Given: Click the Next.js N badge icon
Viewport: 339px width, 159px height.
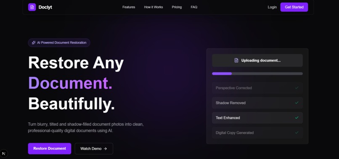Looking at the screenshot, I should pyautogui.click(x=4, y=154).
